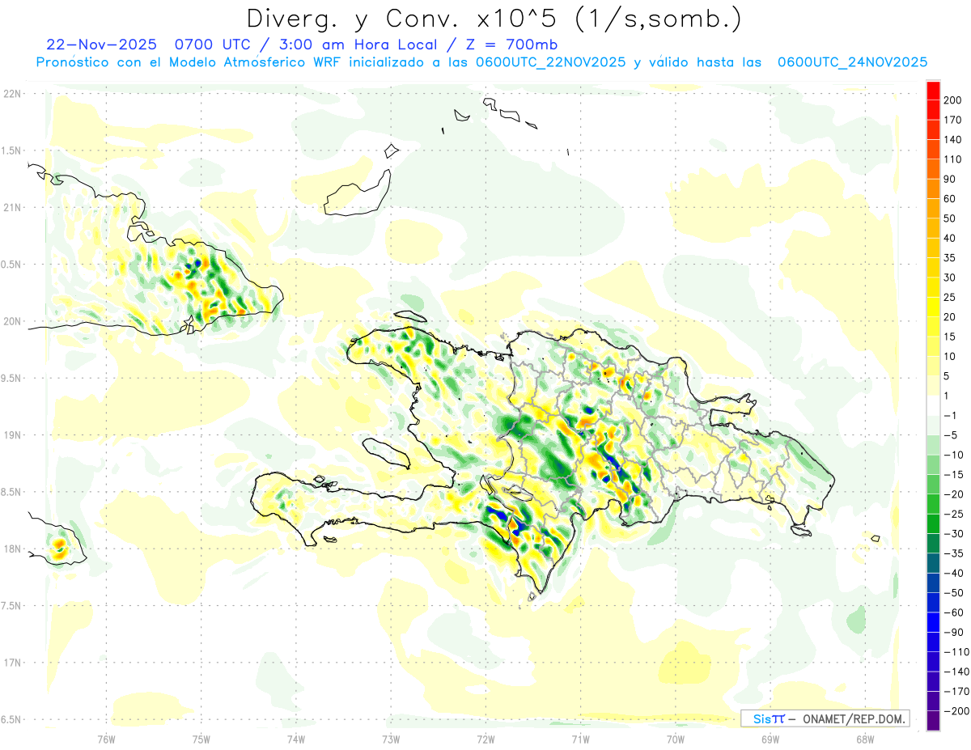This screenshot has width=971, height=750.
Task: Click the 9.5N latitude label
Action: tap(11, 378)
